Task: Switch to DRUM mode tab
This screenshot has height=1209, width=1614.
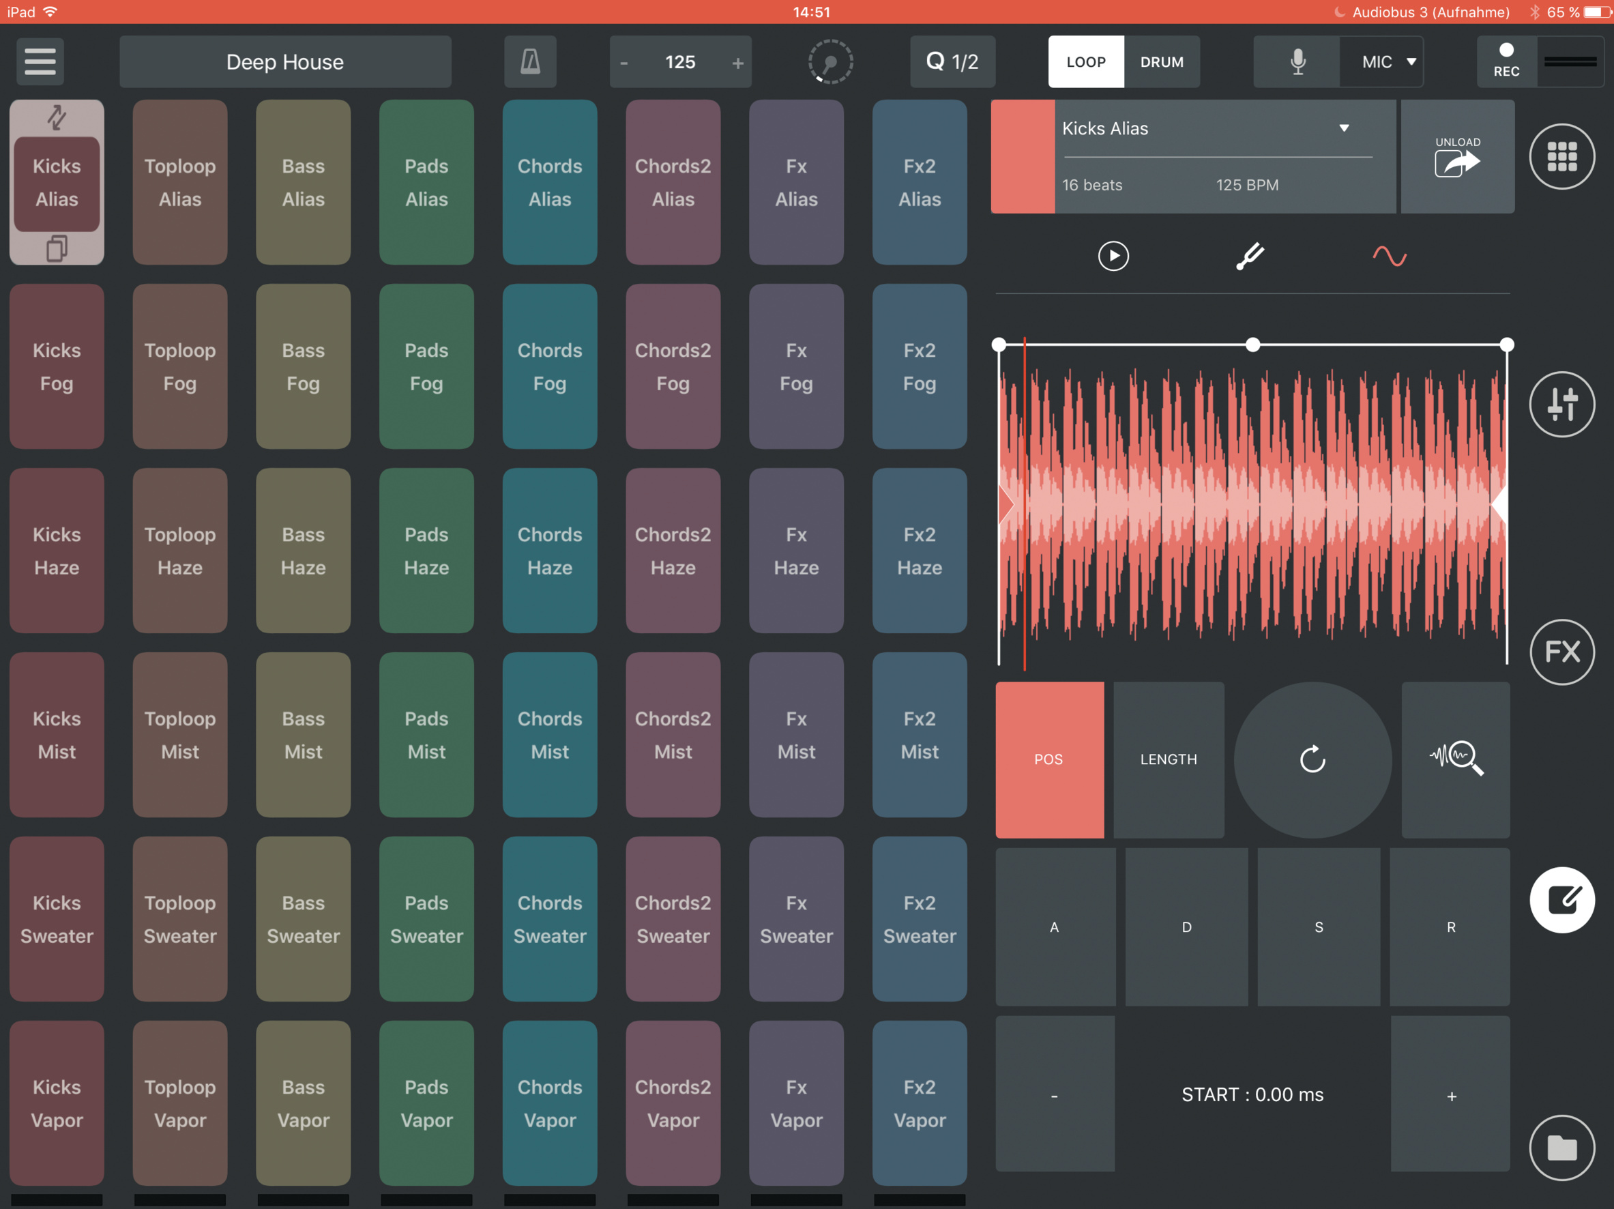Action: (x=1162, y=61)
